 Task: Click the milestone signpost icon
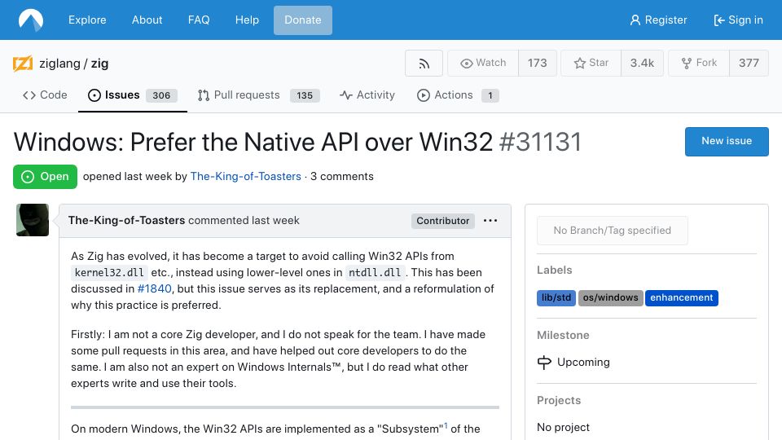[544, 362]
